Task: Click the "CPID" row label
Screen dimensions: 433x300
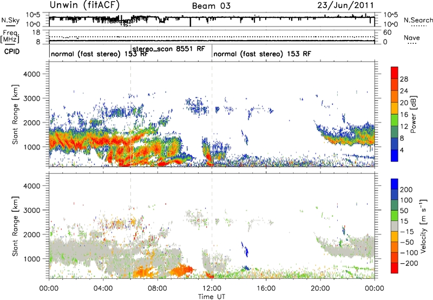Action: tap(12, 51)
